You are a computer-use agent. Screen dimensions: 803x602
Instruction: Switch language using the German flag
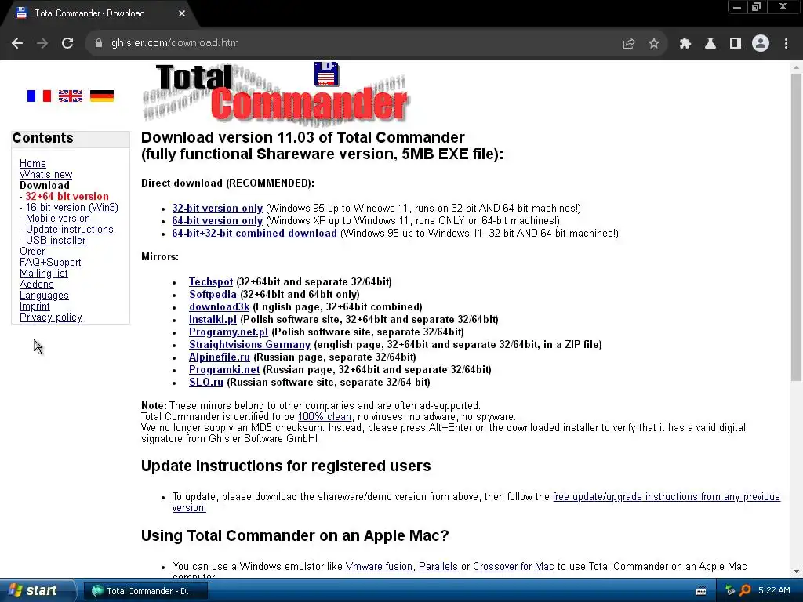(102, 96)
